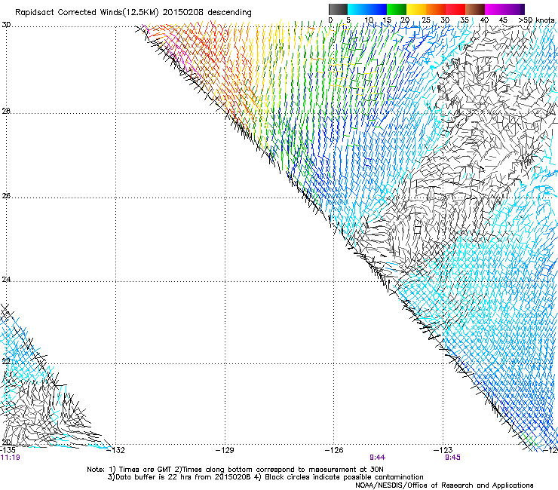Click the brown 35–40 knots legend swatch

[x=475, y=9]
